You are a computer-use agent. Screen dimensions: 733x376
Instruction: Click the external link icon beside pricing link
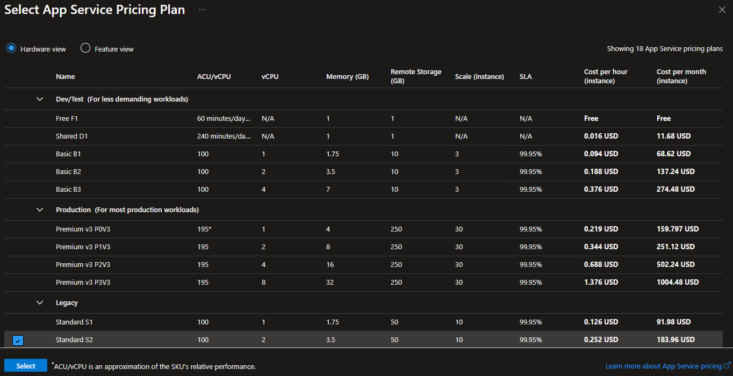[x=727, y=366]
